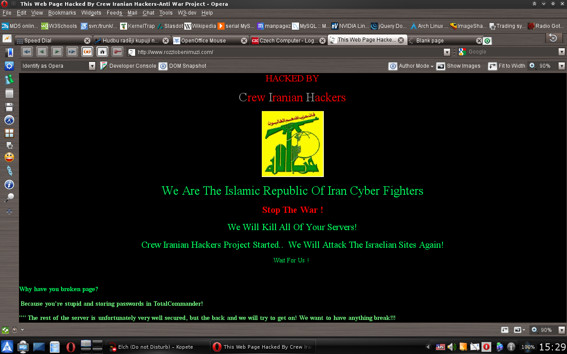Click the Wand password key icon
Image resolution: width=567 pixels, height=354 pixels.
(117, 51)
